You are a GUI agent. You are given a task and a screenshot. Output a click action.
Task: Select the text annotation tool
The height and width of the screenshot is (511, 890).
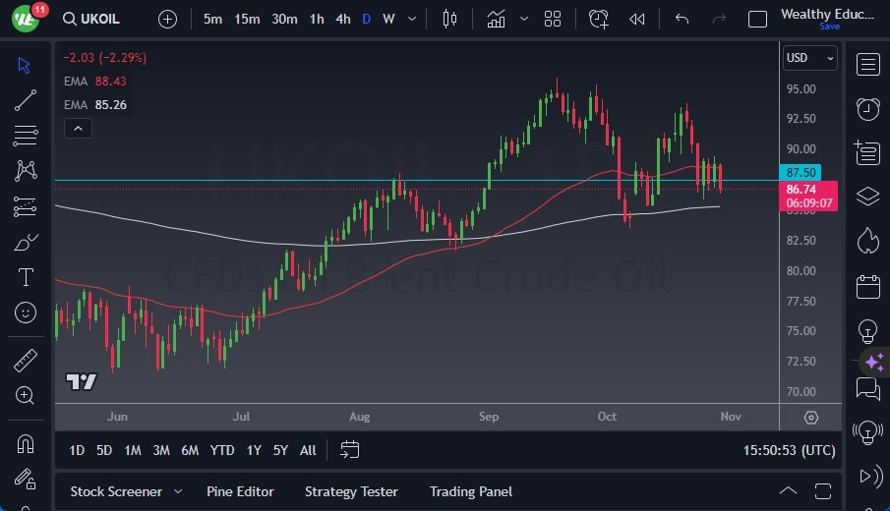coord(26,277)
